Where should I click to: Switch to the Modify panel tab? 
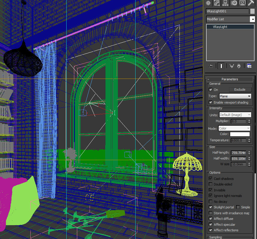pyautogui.click(x=217, y=3)
